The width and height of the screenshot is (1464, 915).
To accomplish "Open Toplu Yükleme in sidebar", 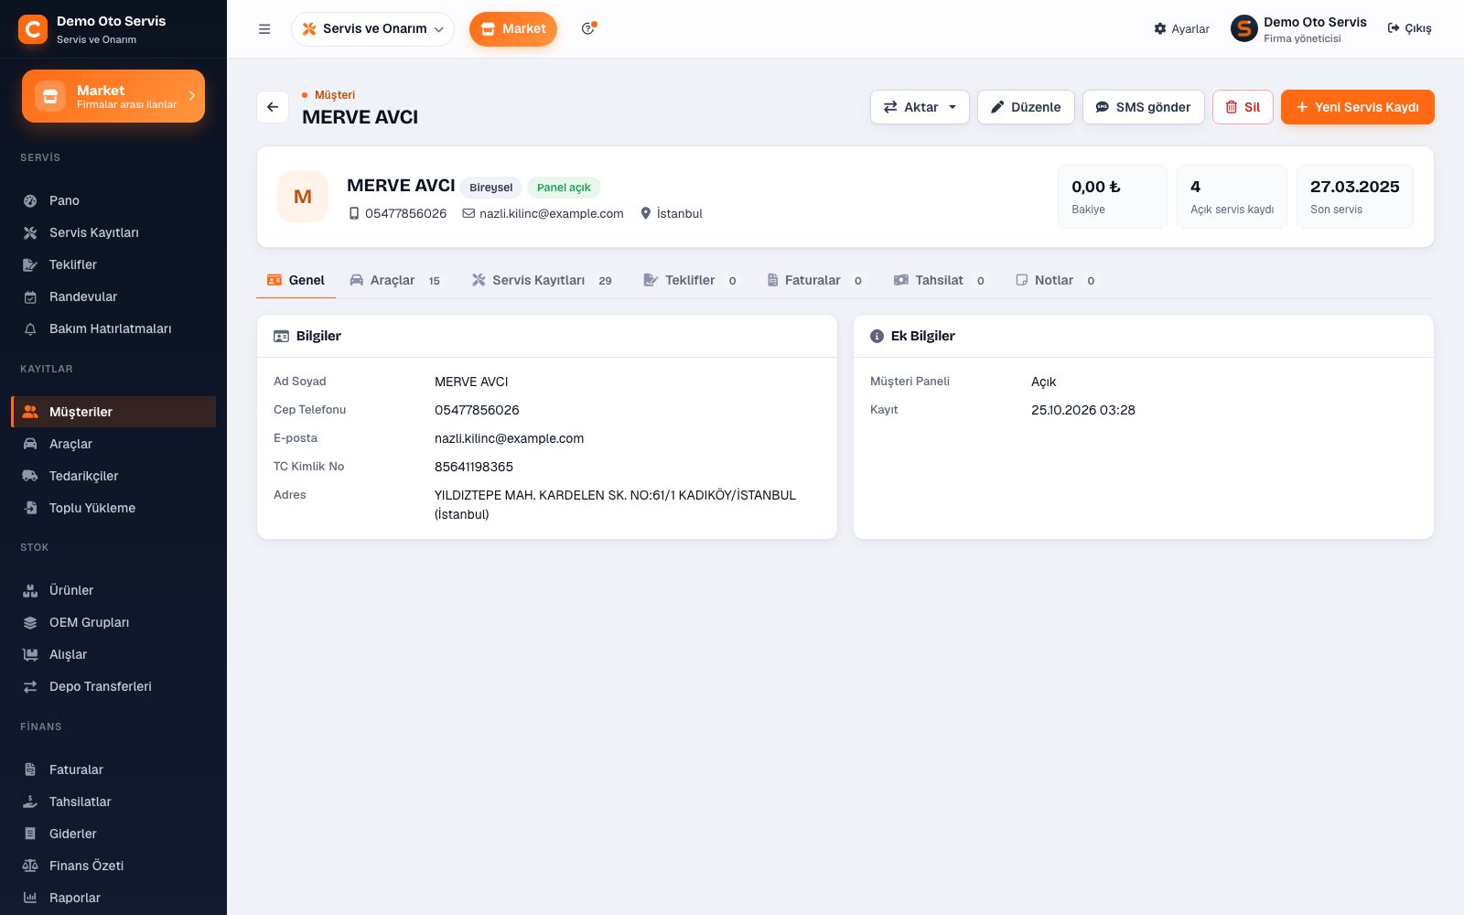I will [113, 508].
